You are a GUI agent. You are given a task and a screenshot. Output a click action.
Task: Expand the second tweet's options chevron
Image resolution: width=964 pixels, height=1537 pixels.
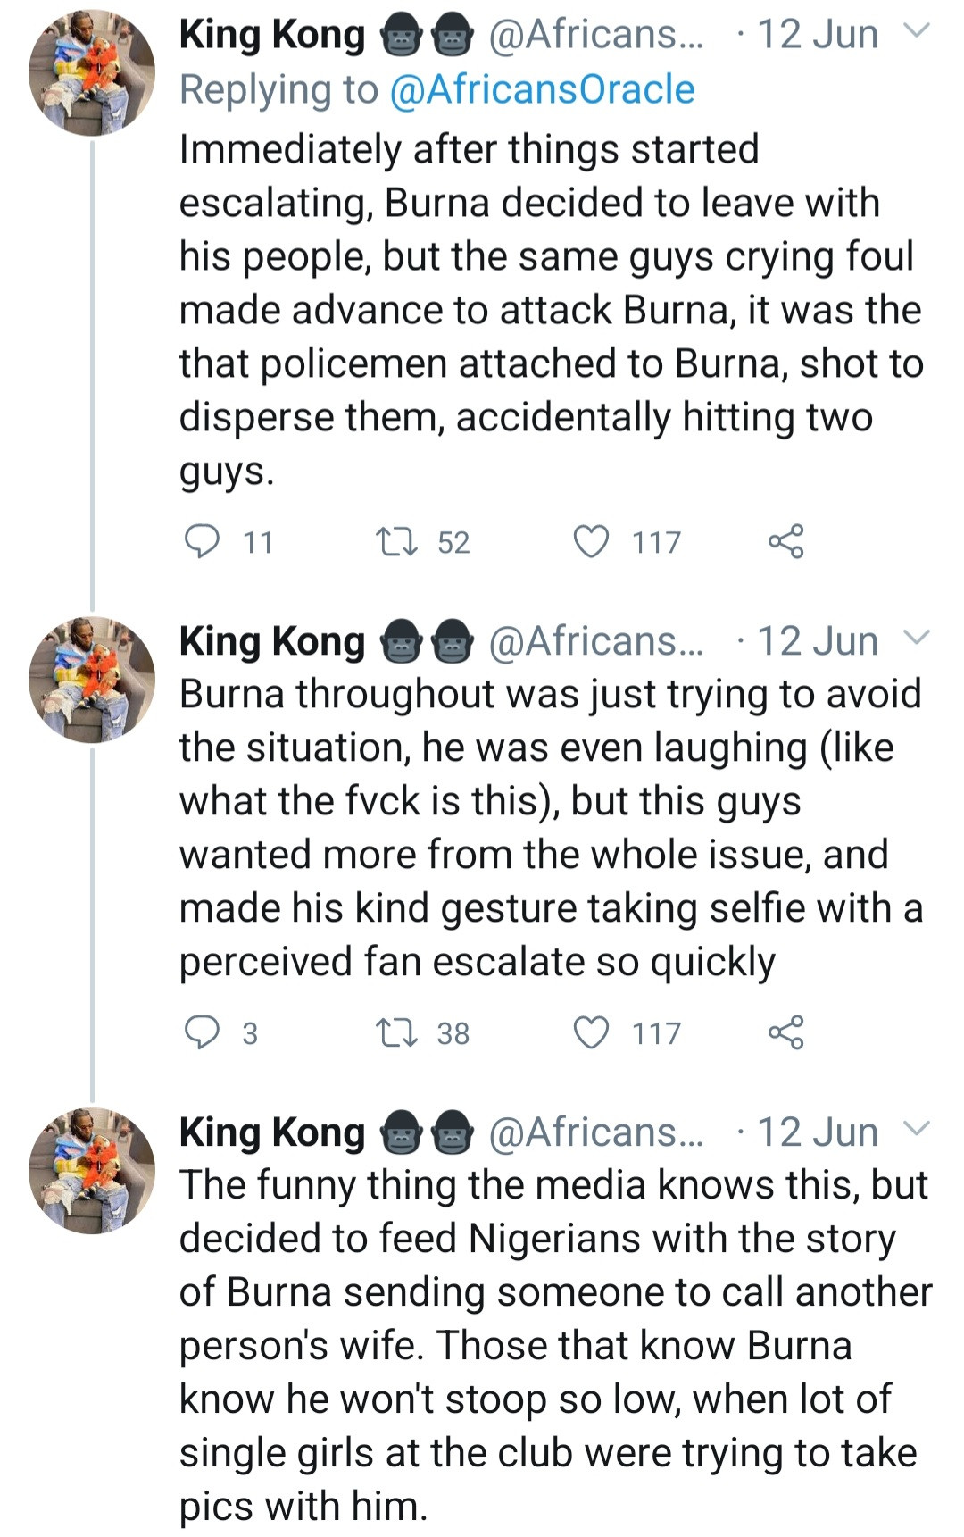coord(917,639)
